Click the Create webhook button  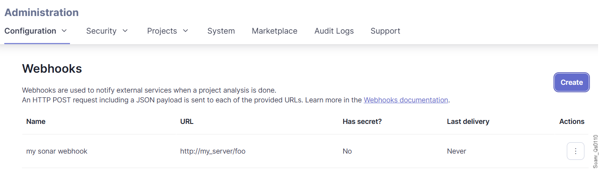[x=572, y=82]
